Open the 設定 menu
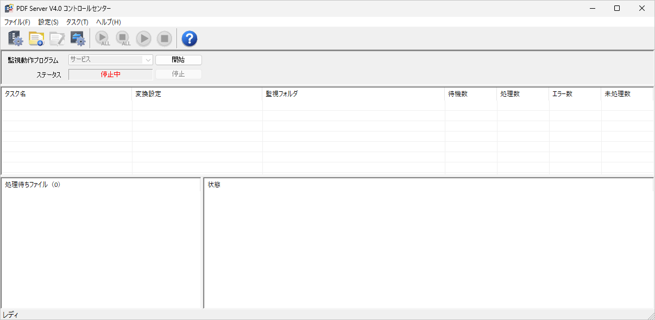This screenshot has width=655, height=320. (x=48, y=22)
